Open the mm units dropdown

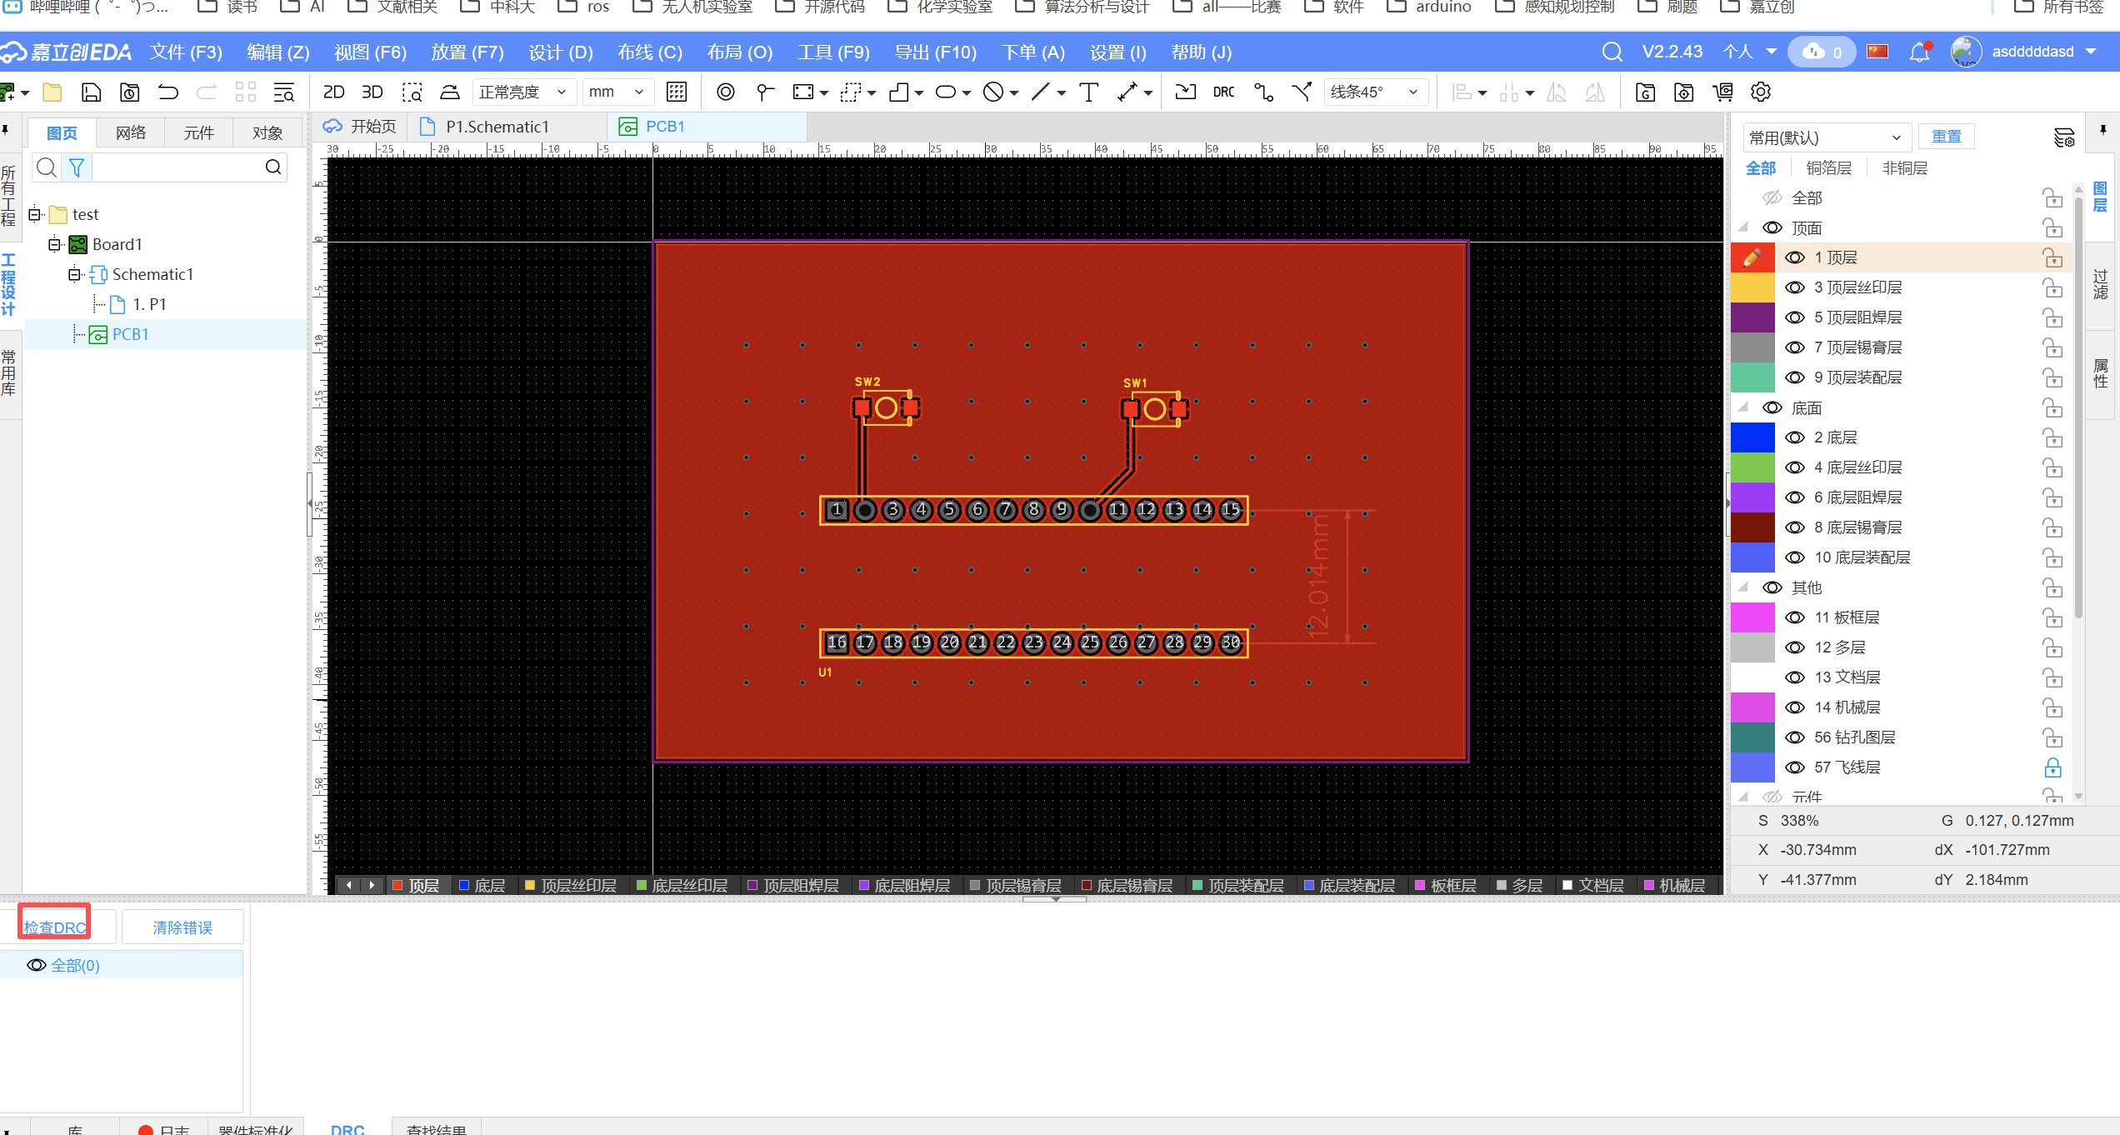(617, 92)
